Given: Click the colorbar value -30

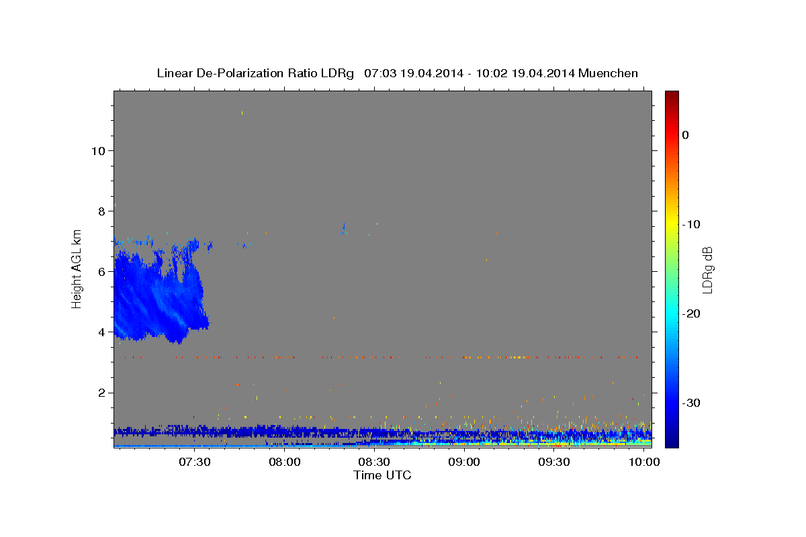Looking at the screenshot, I should point(690,403).
